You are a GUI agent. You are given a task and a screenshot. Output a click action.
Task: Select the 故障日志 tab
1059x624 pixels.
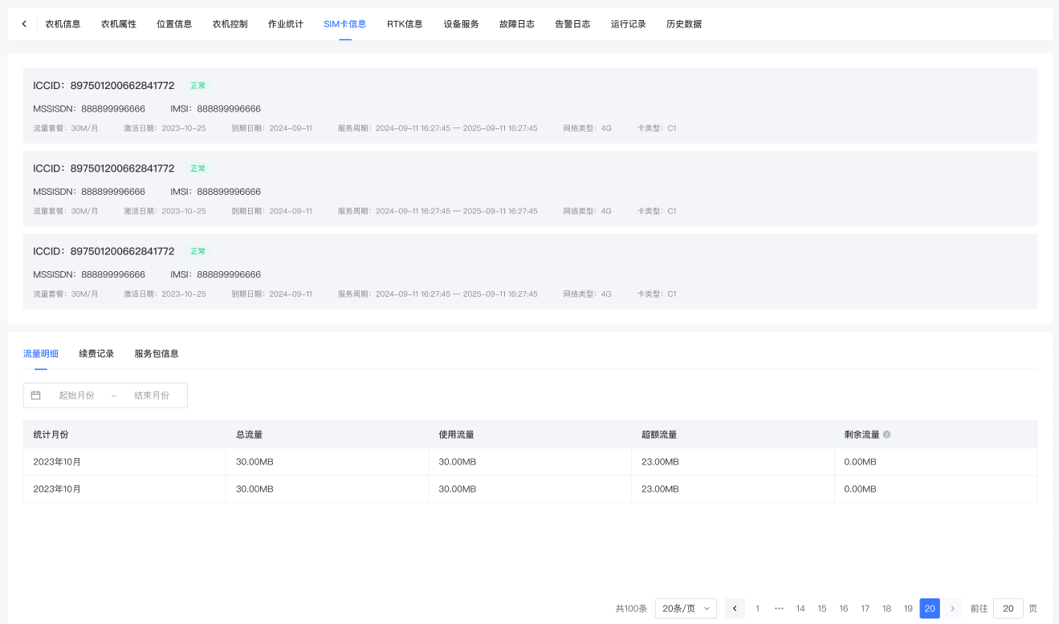[x=516, y=24]
